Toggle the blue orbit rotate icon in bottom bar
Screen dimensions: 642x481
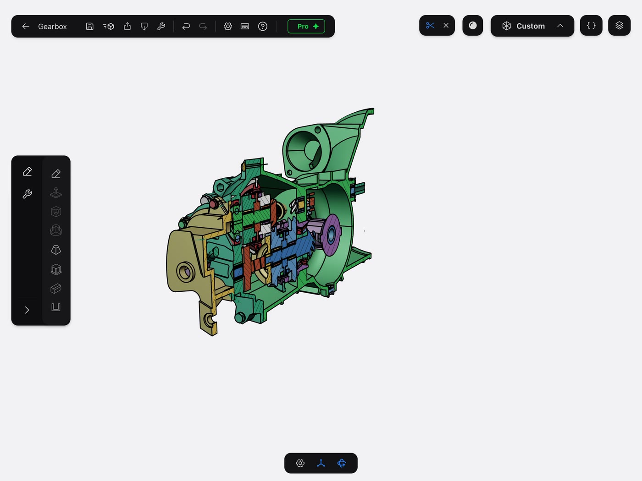(342, 463)
